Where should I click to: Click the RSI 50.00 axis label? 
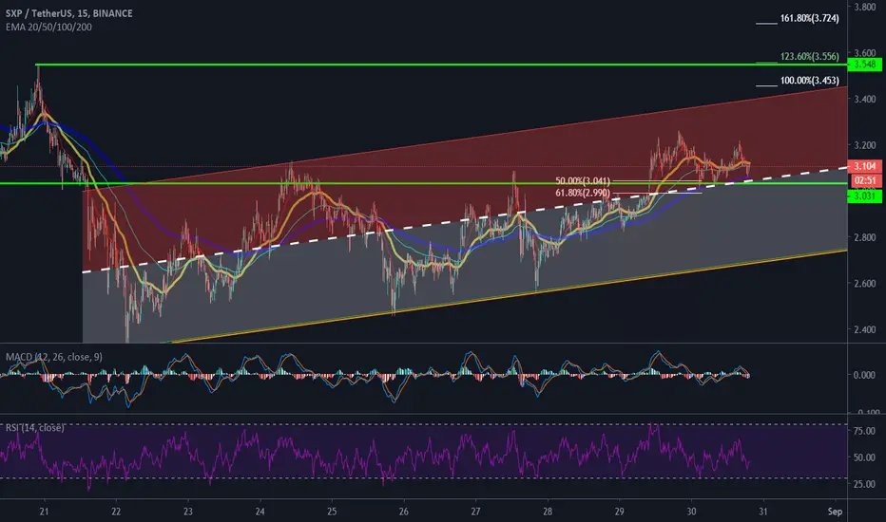(x=864, y=457)
